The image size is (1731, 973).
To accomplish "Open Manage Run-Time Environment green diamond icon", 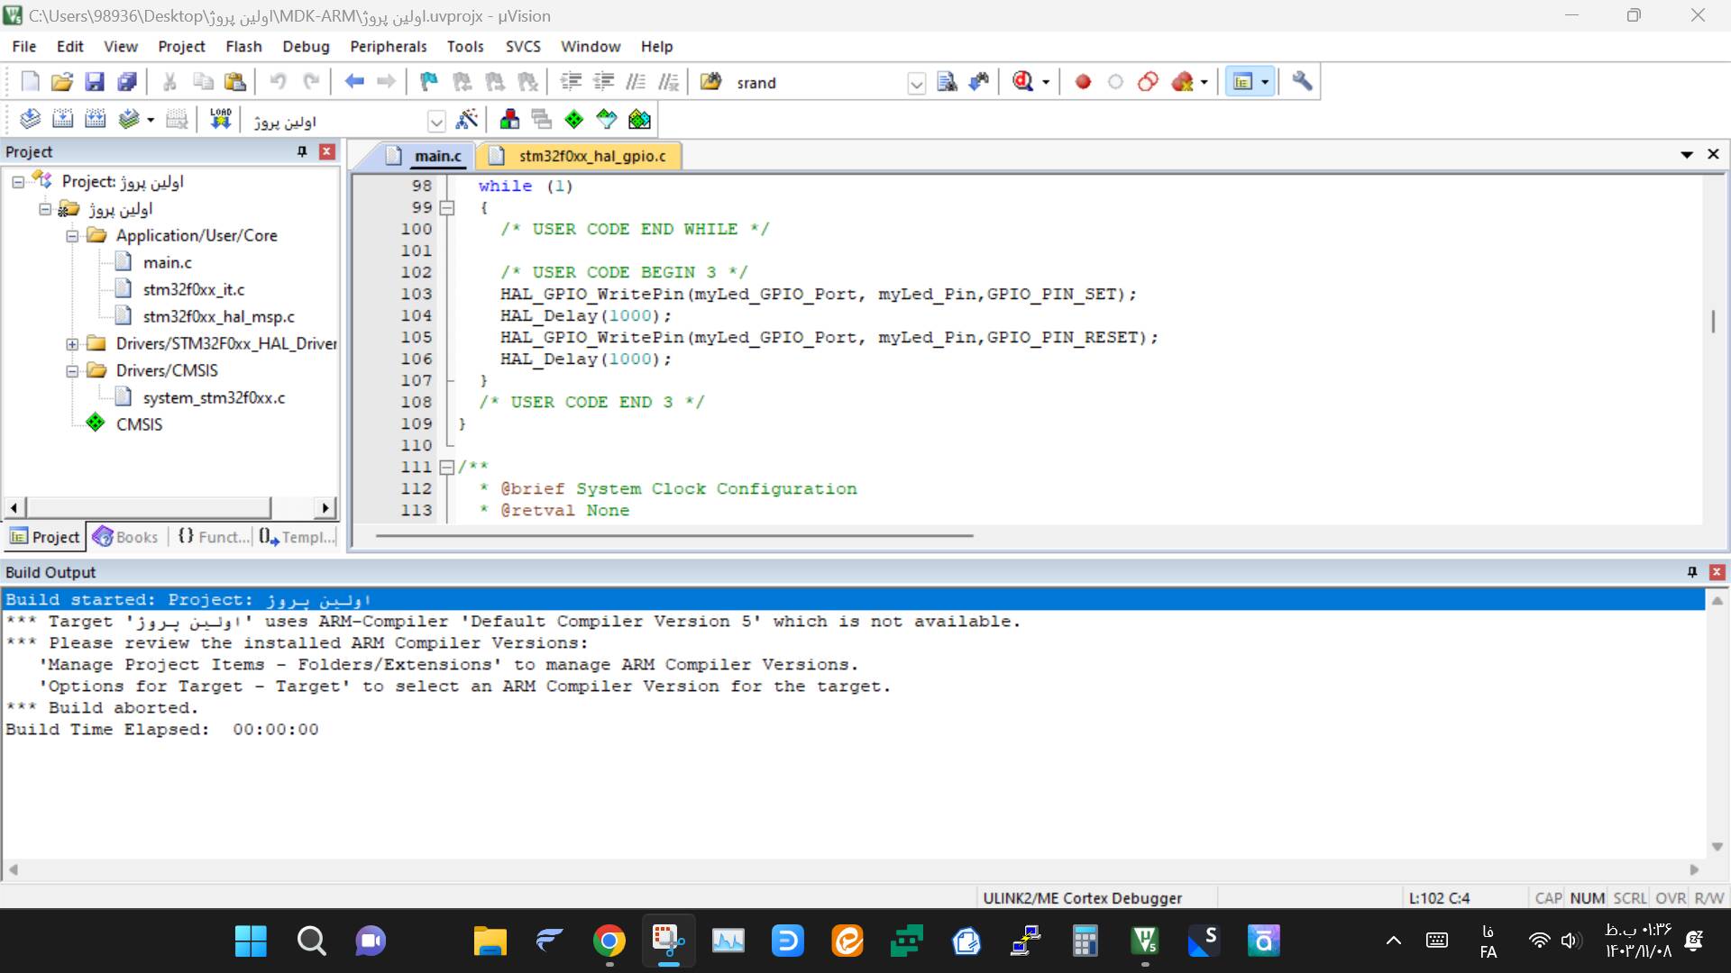I will point(574,119).
